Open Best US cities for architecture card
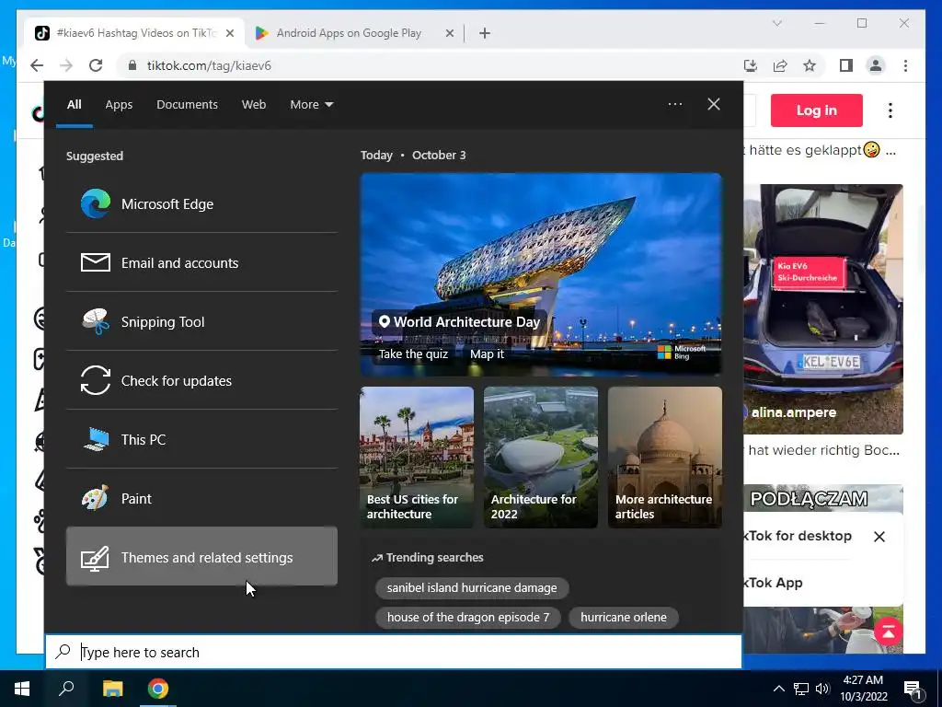The image size is (942, 707). coord(417,457)
